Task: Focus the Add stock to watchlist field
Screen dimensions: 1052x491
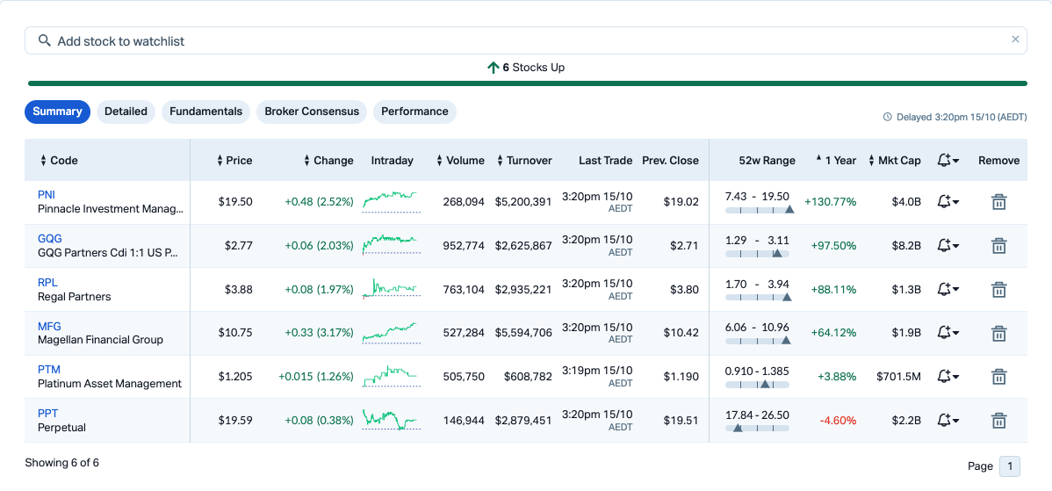Action: click(x=527, y=41)
